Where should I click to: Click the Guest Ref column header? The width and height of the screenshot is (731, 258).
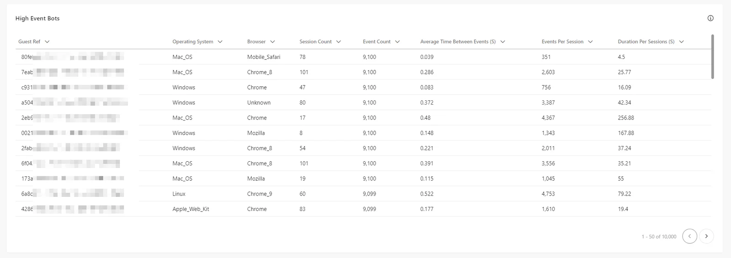29,42
